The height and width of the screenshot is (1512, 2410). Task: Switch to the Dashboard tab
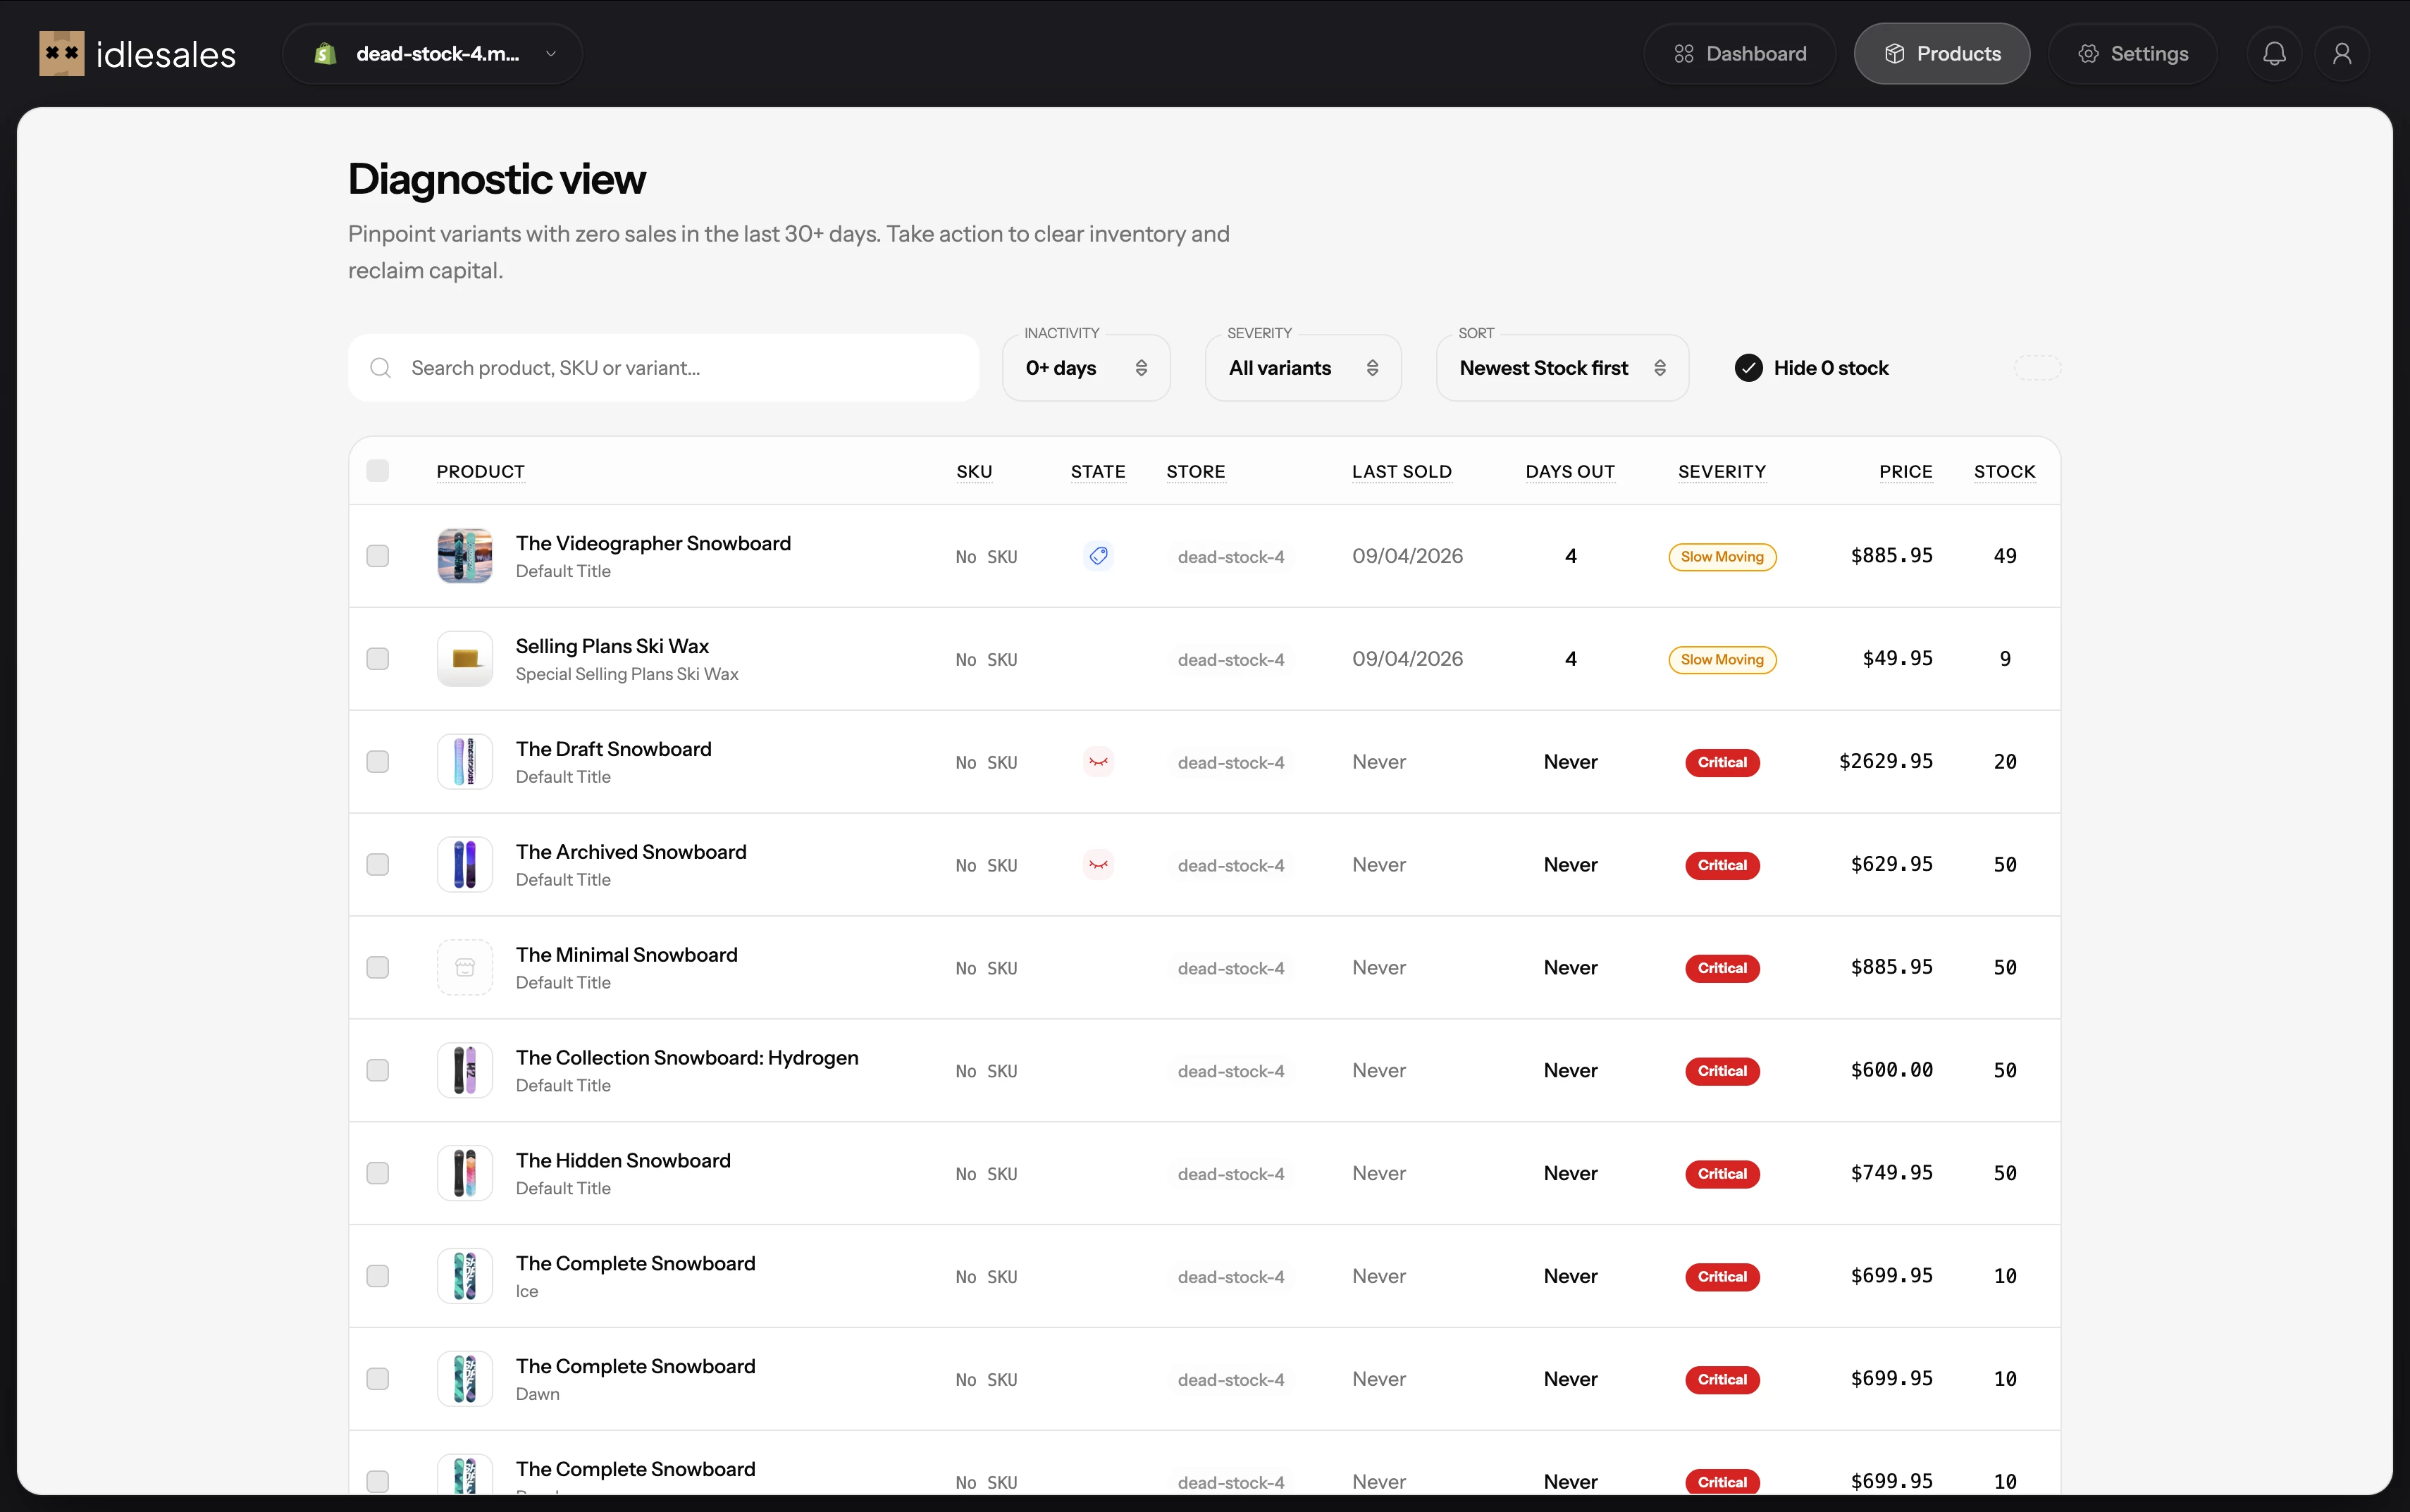[1738, 53]
